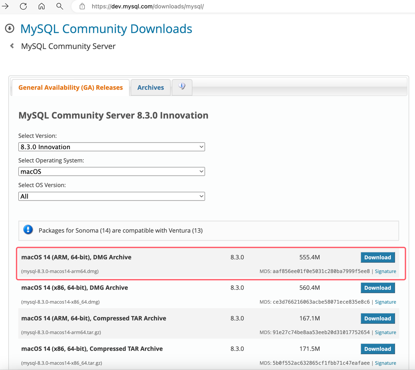Image resolution: width=415 pixels, height=370 pixels.
Task: Click title macOS 14 (ARM, 64-bit), DMG Archive
Action: pos(76,257)
